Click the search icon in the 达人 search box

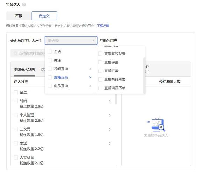[15, 53]
